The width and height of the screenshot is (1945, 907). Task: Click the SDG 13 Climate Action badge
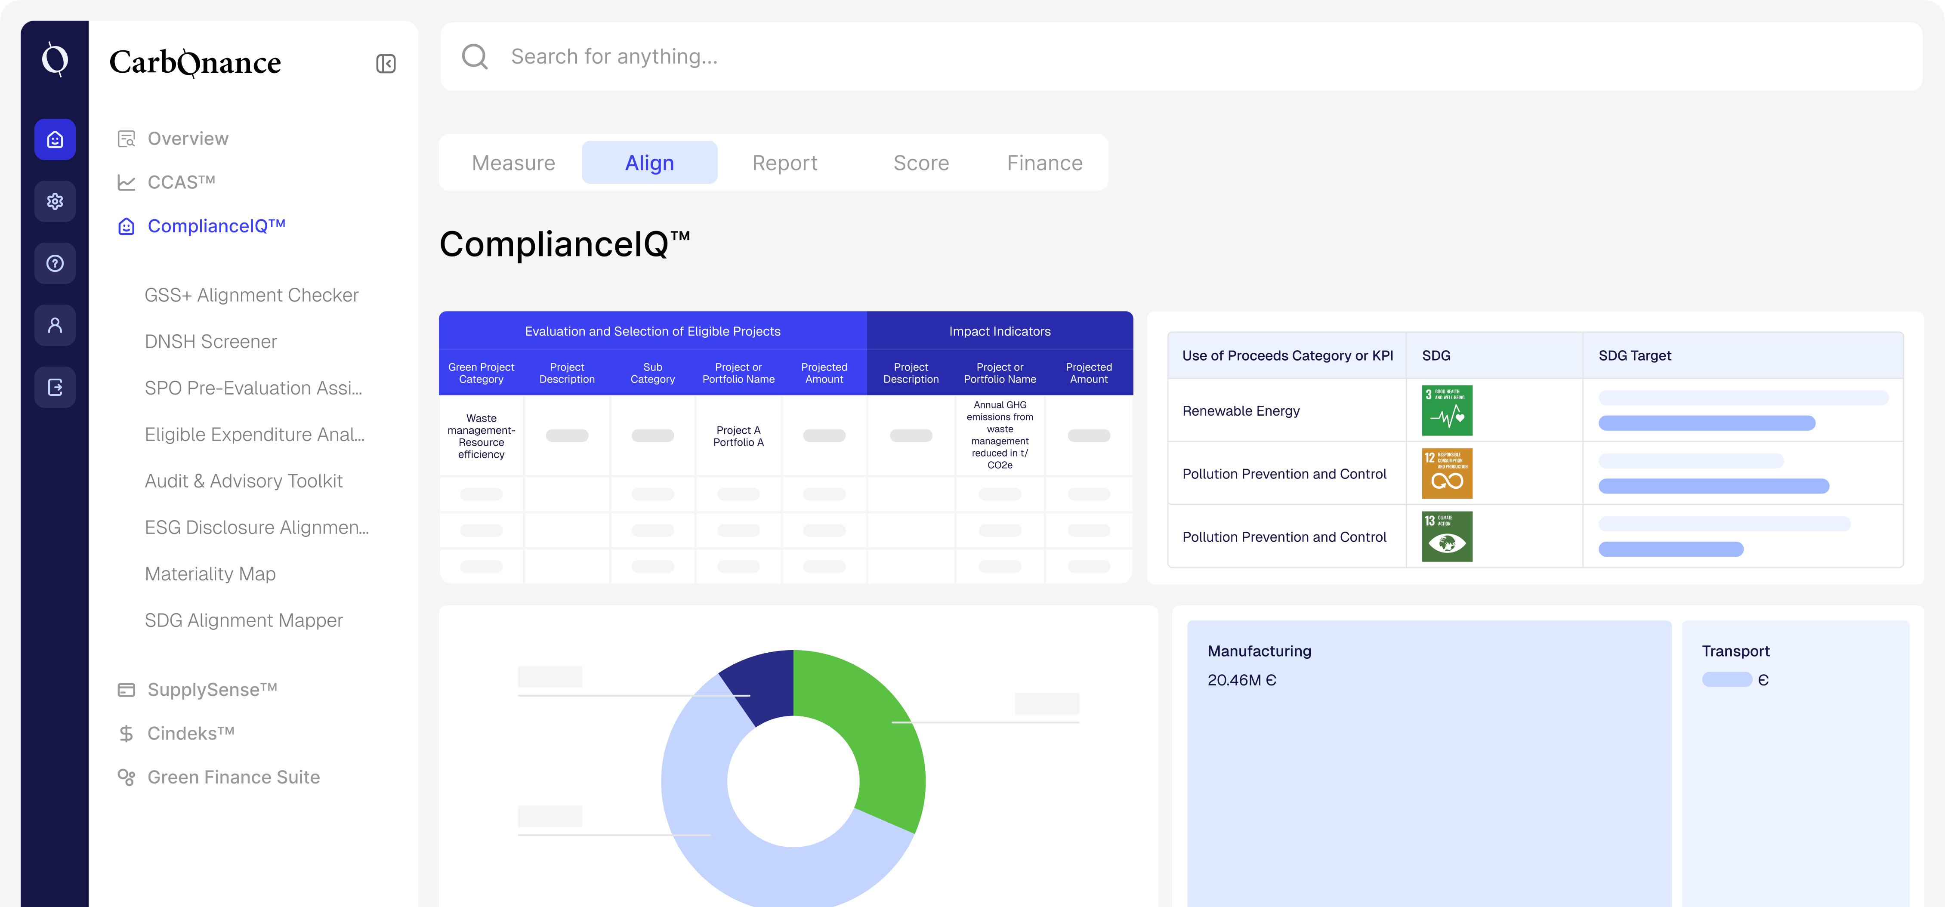coord(1446,536)
